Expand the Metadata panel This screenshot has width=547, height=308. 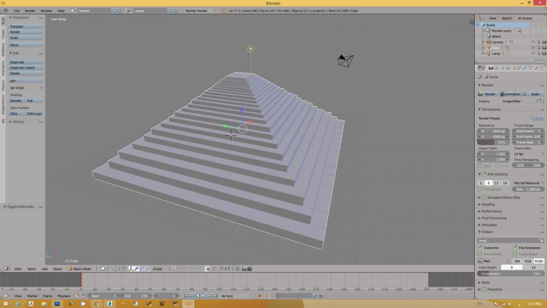pos(488,225)
